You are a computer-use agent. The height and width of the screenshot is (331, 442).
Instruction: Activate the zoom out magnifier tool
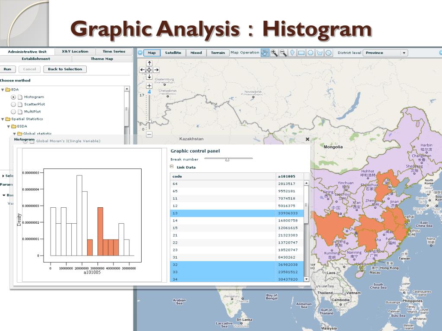[283, 53]
